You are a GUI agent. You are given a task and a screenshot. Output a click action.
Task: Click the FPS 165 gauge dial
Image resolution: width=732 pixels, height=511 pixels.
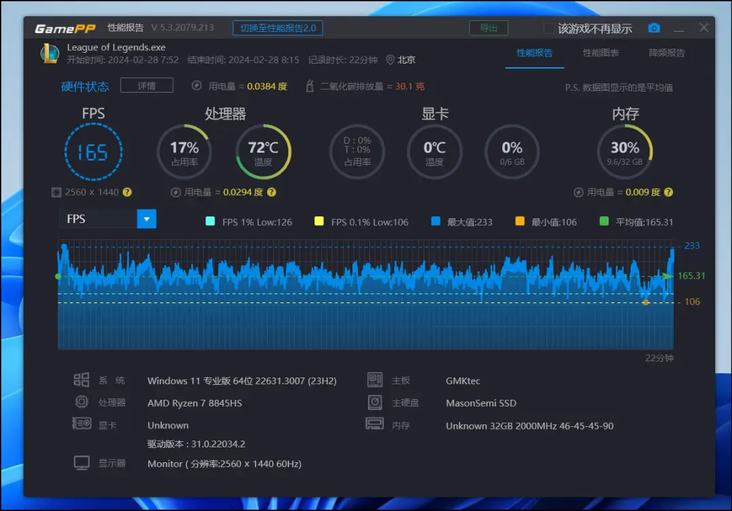click(x=94, y=152)
